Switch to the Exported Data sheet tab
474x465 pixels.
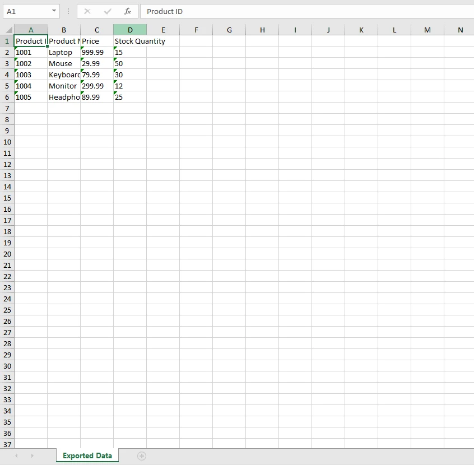coord(87,455)
